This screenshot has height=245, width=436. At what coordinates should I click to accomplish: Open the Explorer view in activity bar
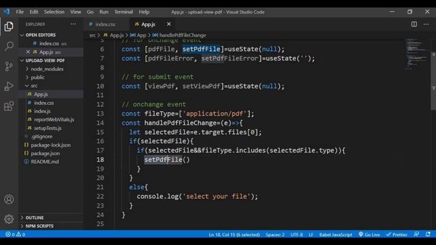coord(9,27)
